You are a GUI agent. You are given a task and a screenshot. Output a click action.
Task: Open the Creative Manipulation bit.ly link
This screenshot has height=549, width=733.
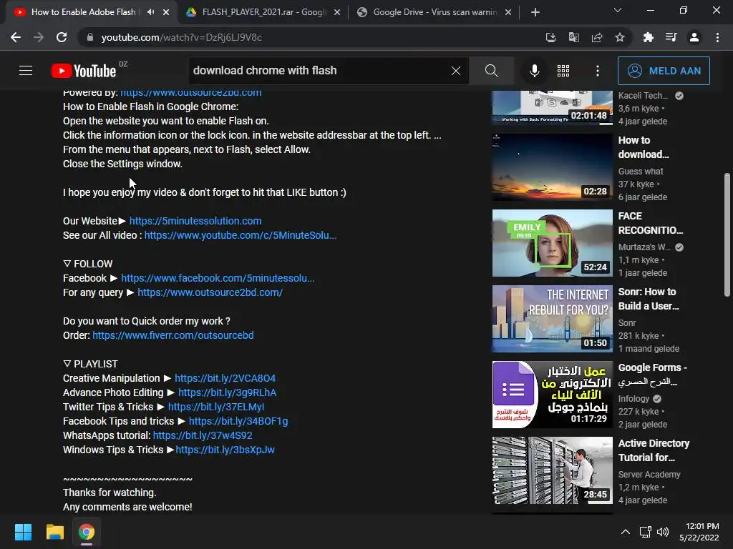[x=225, y=378]
